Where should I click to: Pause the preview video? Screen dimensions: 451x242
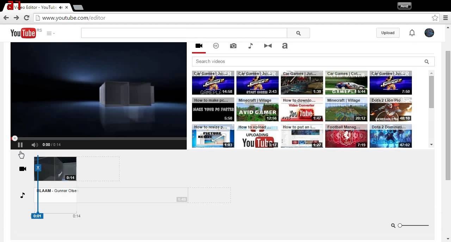tap(20, 145)
